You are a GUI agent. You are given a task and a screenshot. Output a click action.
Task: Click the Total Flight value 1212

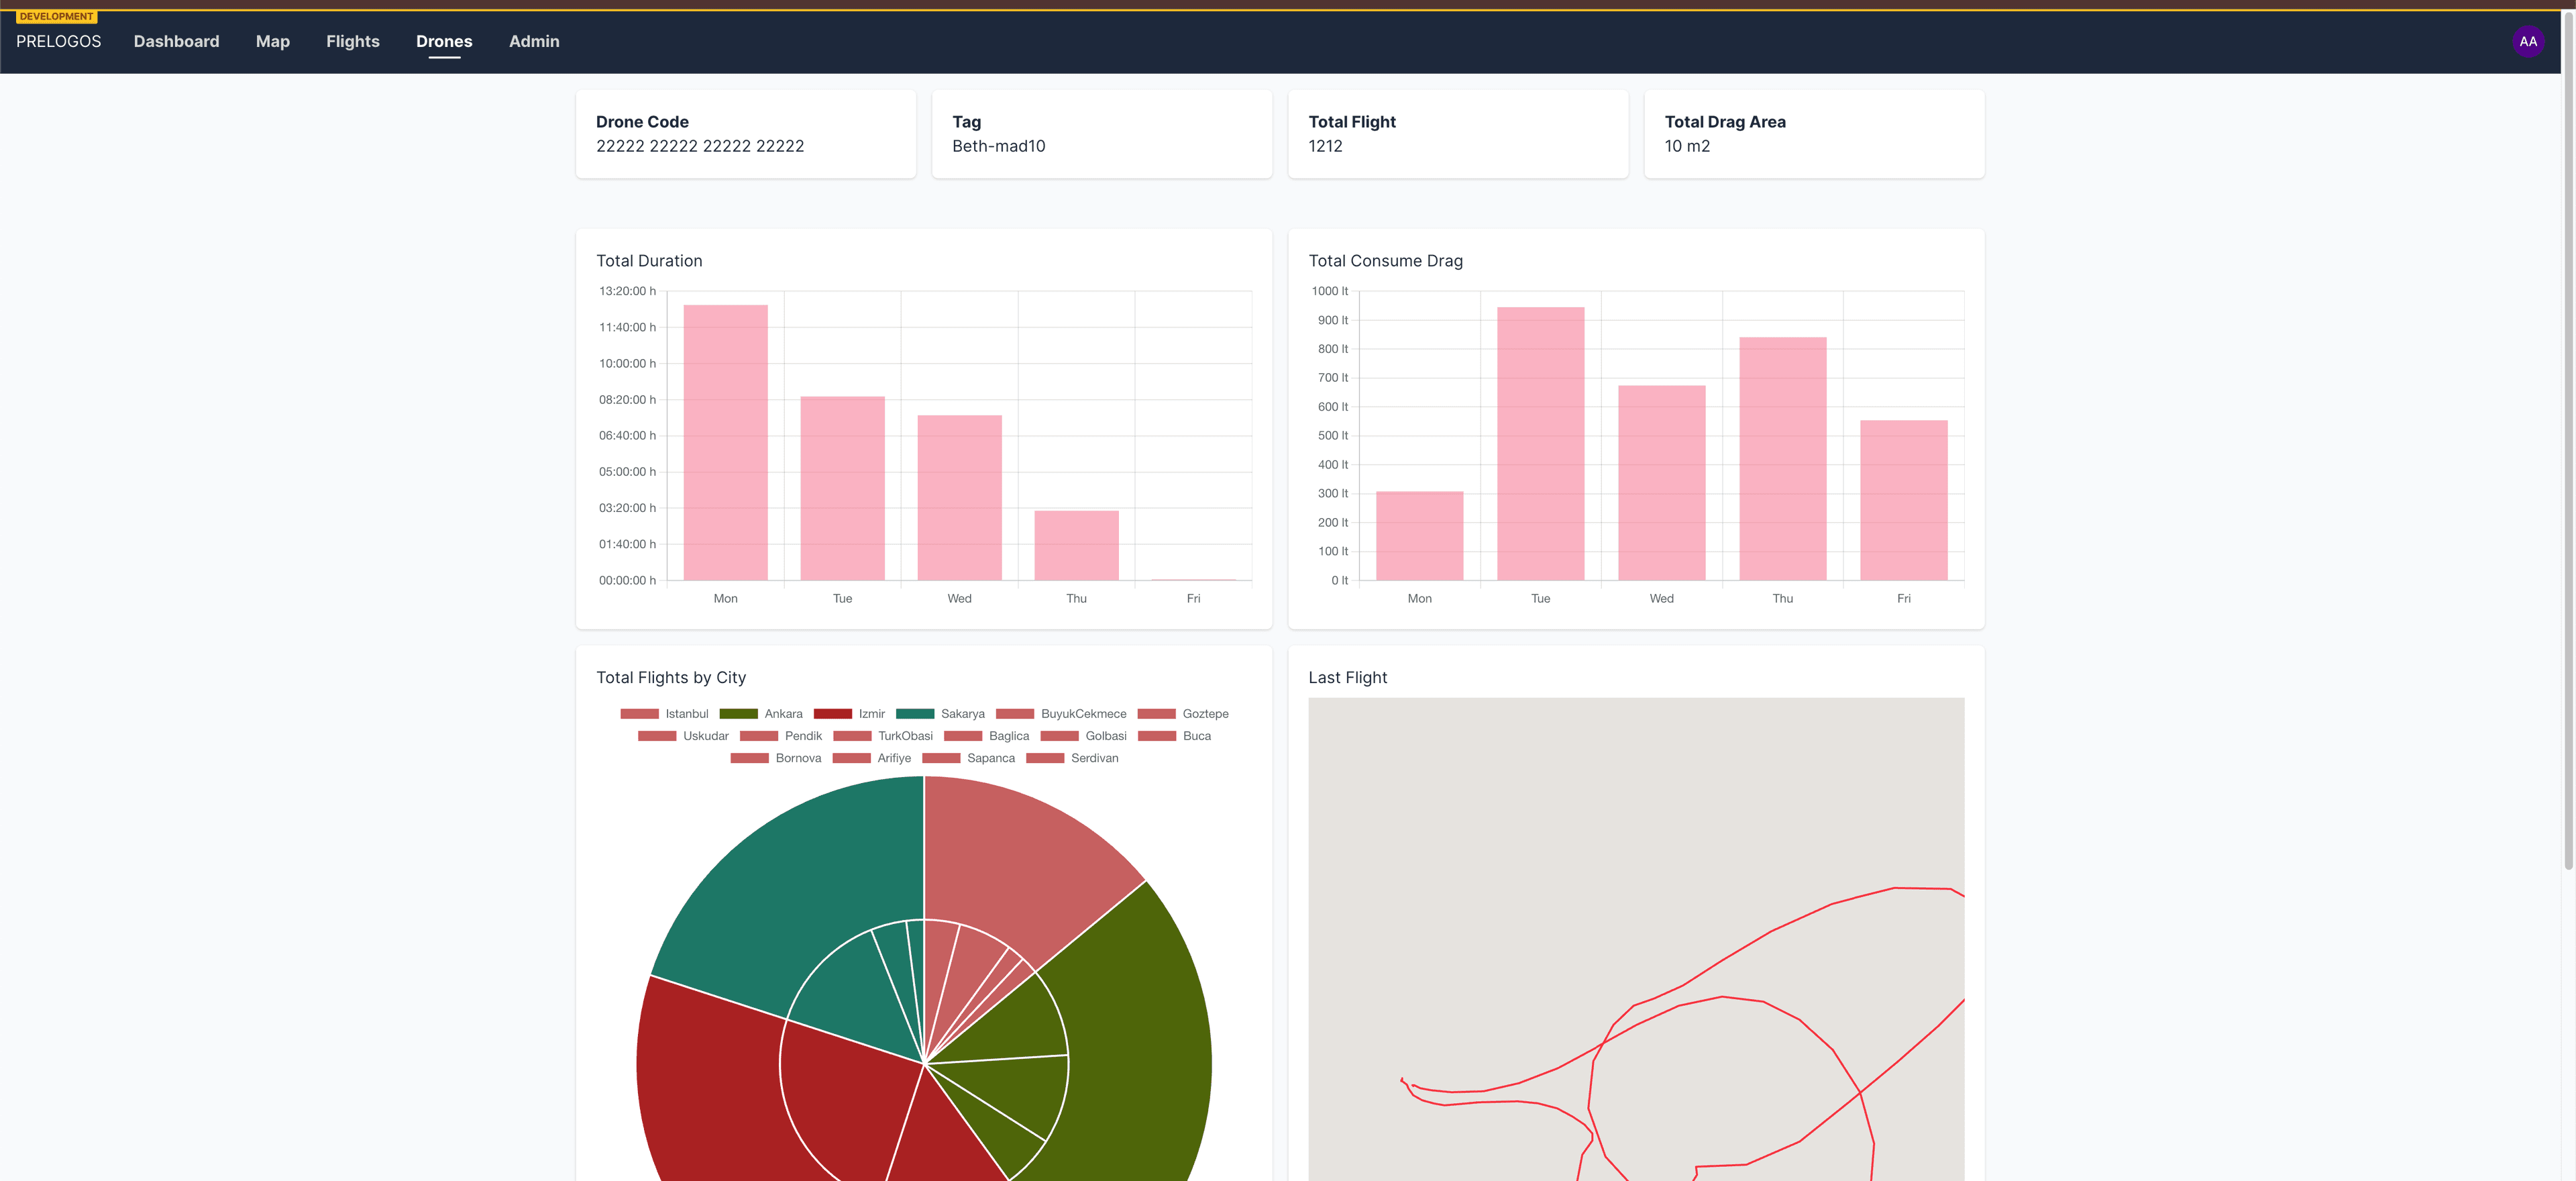pos(1325,146)
